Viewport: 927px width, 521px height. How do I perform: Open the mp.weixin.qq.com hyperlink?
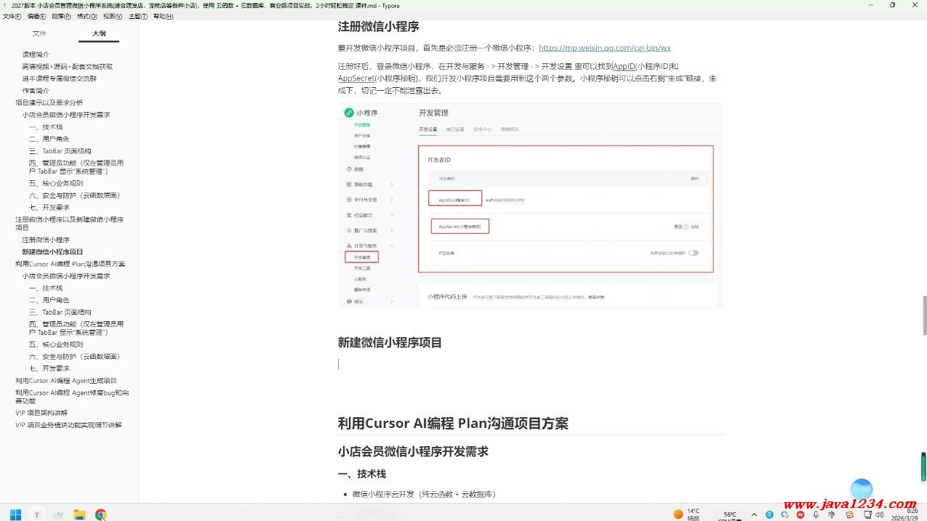tap(604, 48)
